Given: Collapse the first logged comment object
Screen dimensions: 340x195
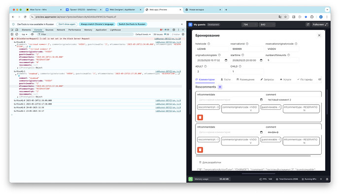Looking at the screenshot, I should click(16, 46).
